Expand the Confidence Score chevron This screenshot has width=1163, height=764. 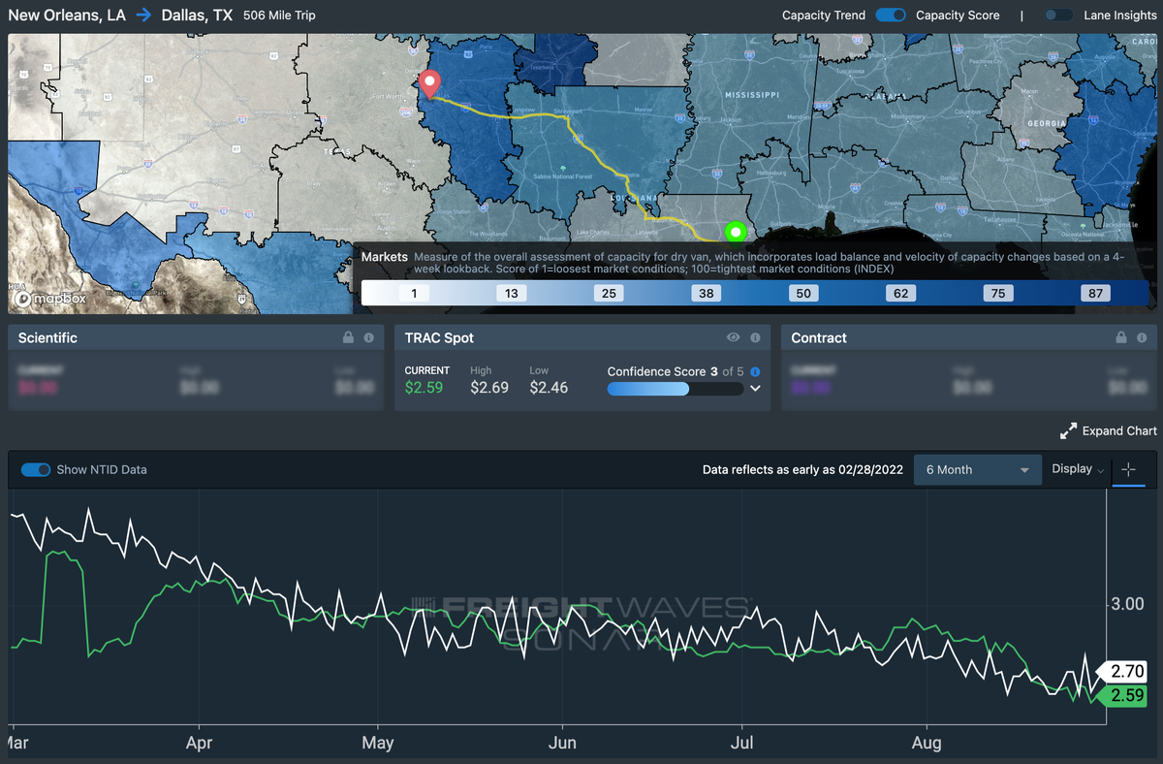755,389
